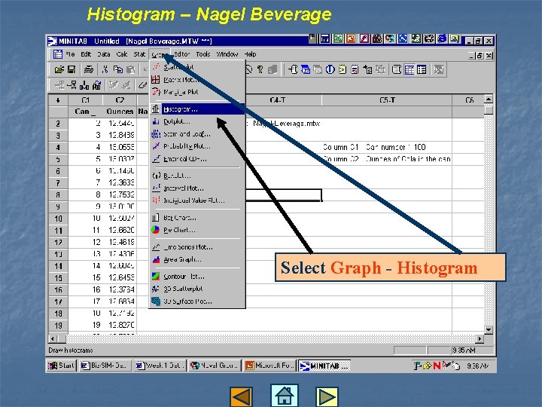
Task: Choose Empirical CDF from the Graph menu
Action: (197, 159)
